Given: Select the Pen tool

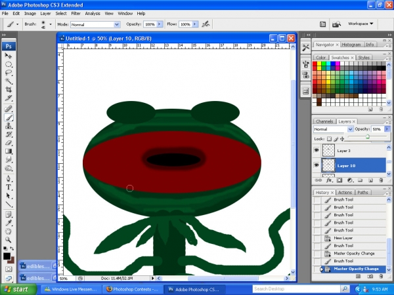Looking at the screenshot, I should tap(9, 178).
